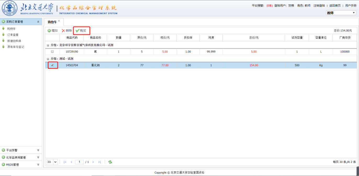Go to the last page arrow

pyautogui.click(x=100, y=162)
